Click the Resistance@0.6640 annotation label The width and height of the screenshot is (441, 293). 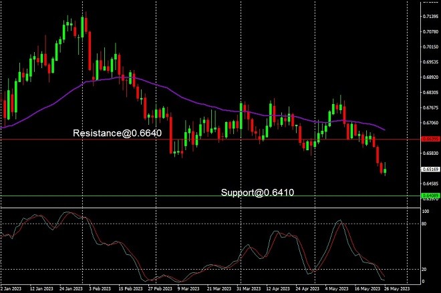[x=118, y=133]
